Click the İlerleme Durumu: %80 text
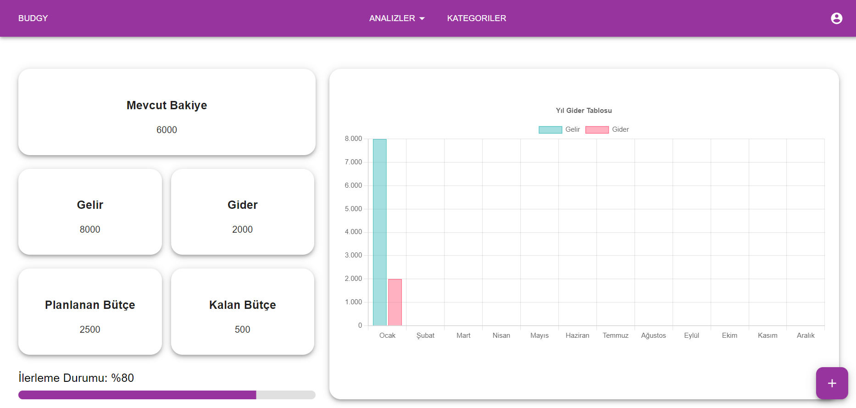856x408 pixels. point(76,378)
